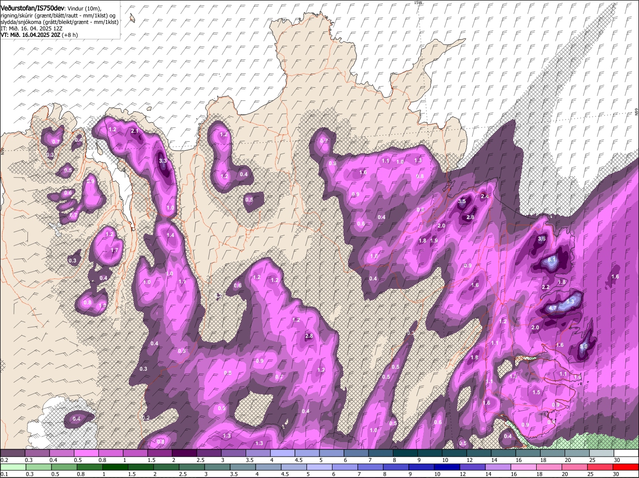The height and width of the screenshot is (478, 639).
Task: Click the 5.6 precipitation value label
Action: click(x=584, y=346)
